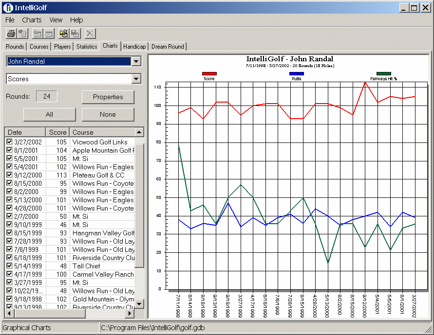Viewport: 434px width, 335px height.
Task: Open Print Preview from the toolbar
Action: tap(23, 34)
